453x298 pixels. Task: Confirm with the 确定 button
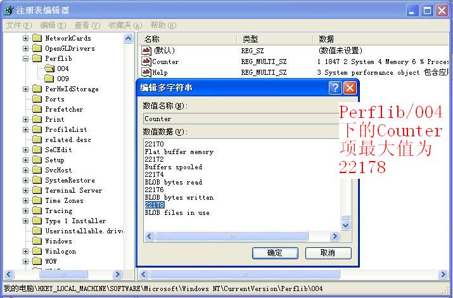click(x=275, y=253)
